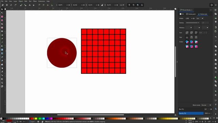Open stroke Width unit dropdown
Image resolution: width=218 pixels, height=123 pixels.
coord(200,18)
